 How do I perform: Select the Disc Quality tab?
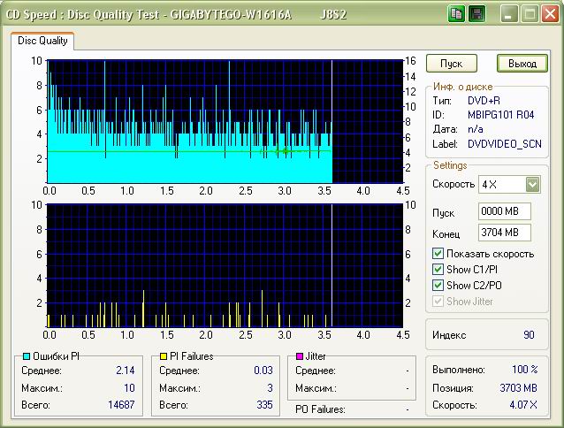[42, 39]
